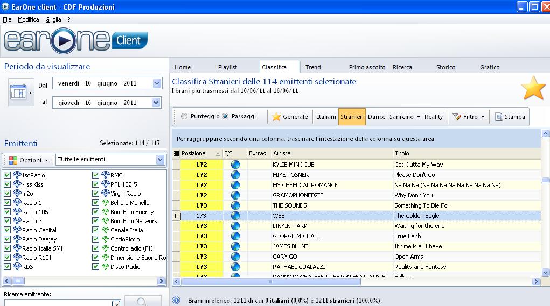Click globe icon in Linkin' Park row
550x306 pixels.
coord(235,226)
